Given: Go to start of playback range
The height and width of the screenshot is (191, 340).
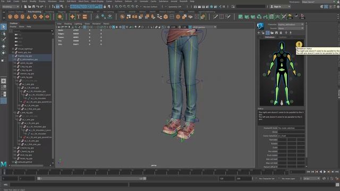Looking at the screenshot, I should tap(309, 172).
